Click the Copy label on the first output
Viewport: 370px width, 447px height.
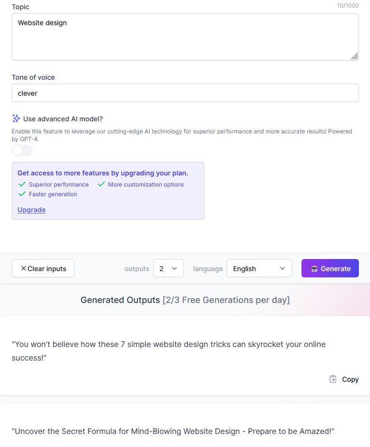tap(350, 379)
